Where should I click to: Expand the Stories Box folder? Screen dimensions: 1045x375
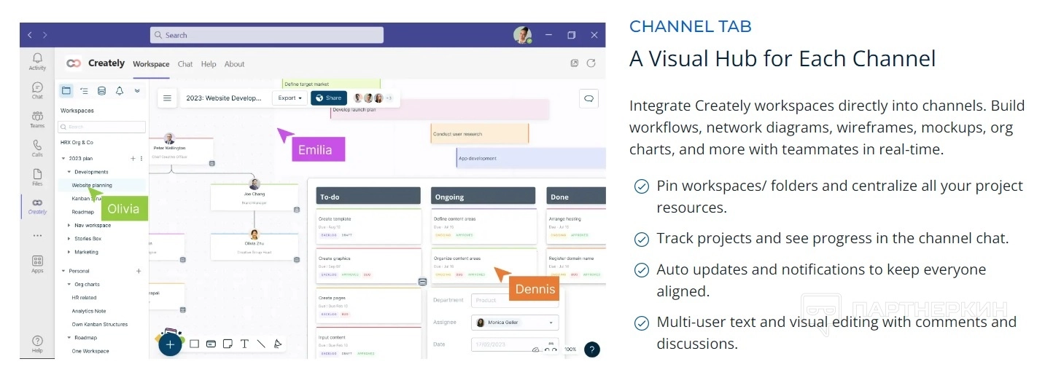(69, 238)
